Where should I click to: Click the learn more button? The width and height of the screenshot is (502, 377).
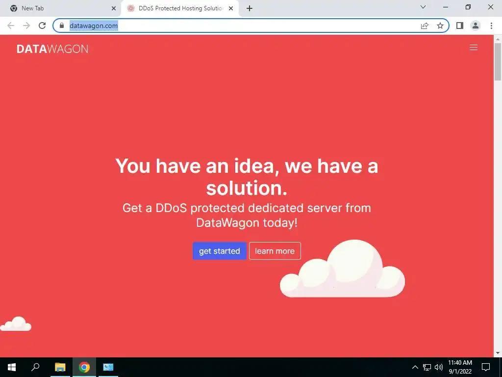point(275,251)
